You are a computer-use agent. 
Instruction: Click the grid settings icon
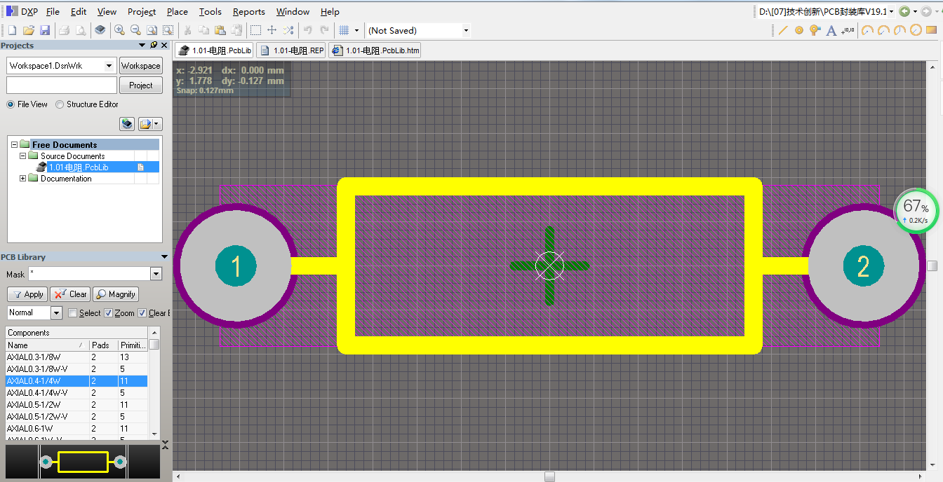point(344,30)
